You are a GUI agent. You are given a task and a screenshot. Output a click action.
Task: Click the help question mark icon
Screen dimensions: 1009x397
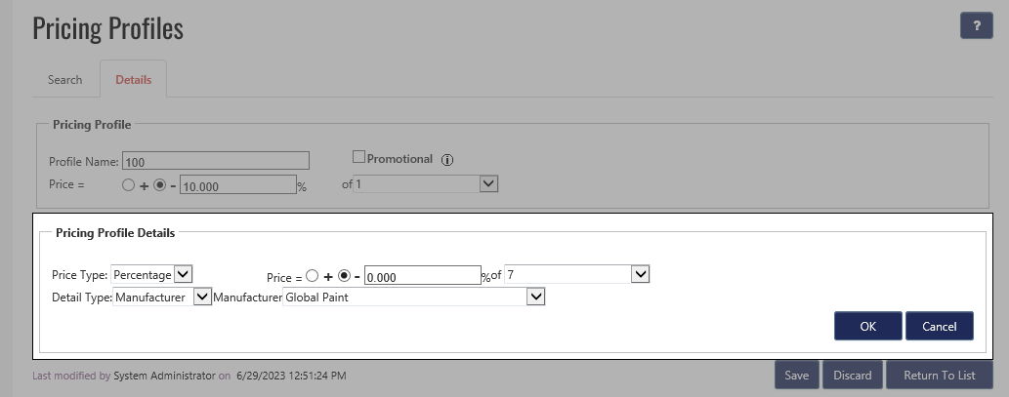point(976,26)
